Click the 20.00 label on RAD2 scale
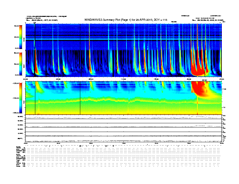Image resolution: width=239 pixels, height=184 pixels. (17, 37)
